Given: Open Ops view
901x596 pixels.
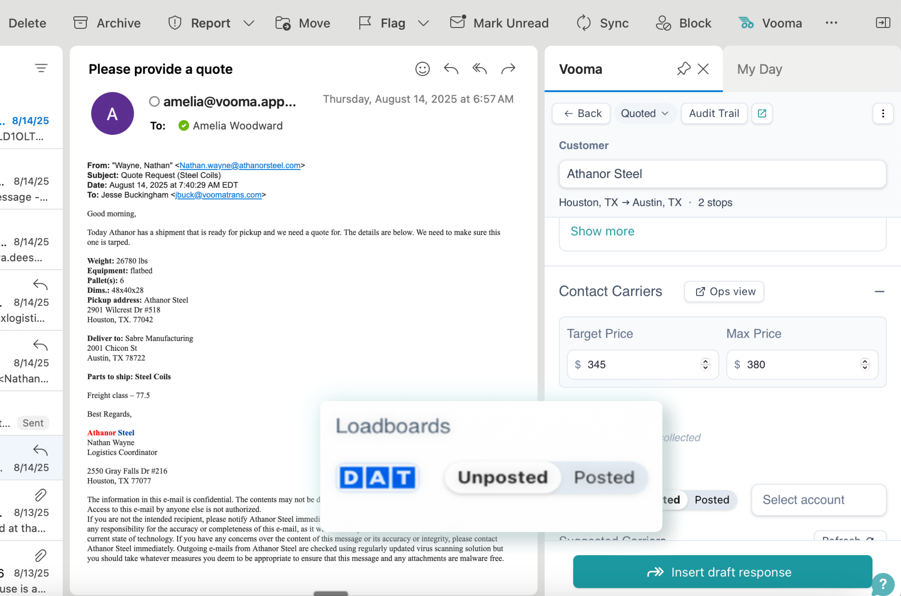Looking at the screenshot, I should (724, 292).
